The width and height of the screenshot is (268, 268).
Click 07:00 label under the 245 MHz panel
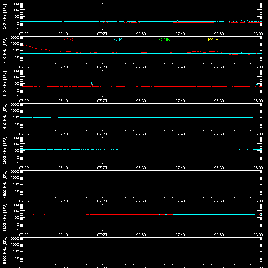pos(24,34)
